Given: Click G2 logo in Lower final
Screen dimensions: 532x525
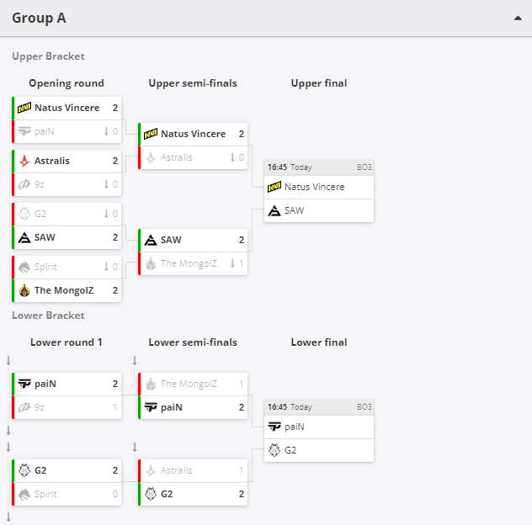Looking at the screenshot, I should tap(274, 450).
